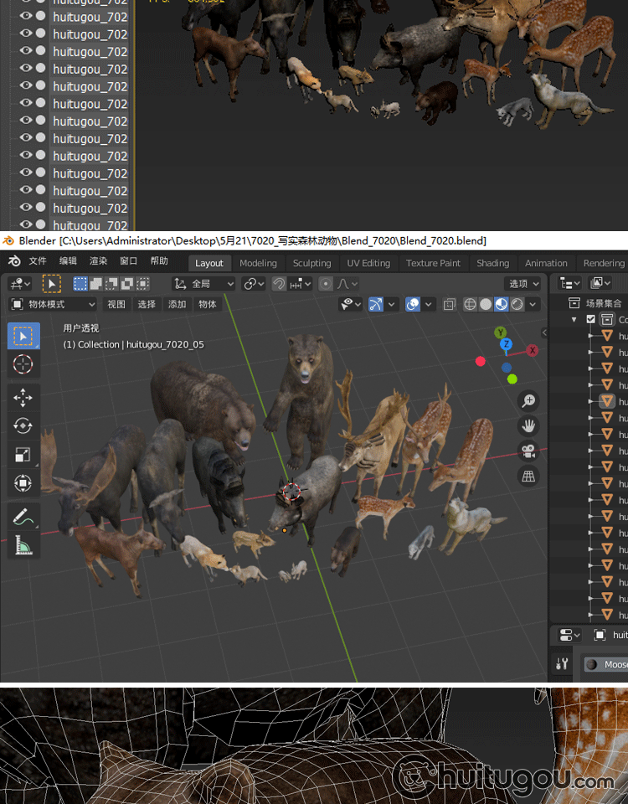Switch to the Modeling workspace tab
Image resolution: width=628 pixels, height=804 pixels.
click(x=258, y=263)
